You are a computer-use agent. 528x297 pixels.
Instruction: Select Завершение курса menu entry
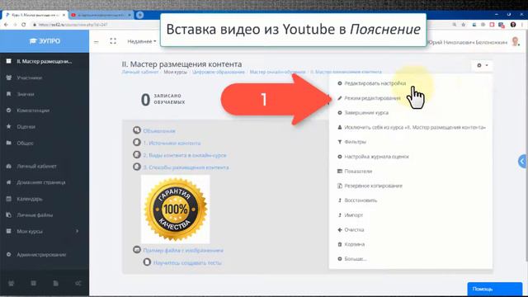click(366, 112)
